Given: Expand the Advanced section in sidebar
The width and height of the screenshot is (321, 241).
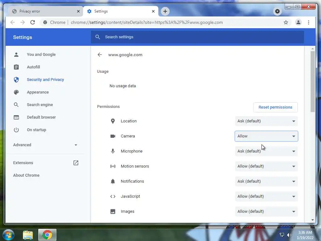Looking at the screenshot, I should (45, 145).
